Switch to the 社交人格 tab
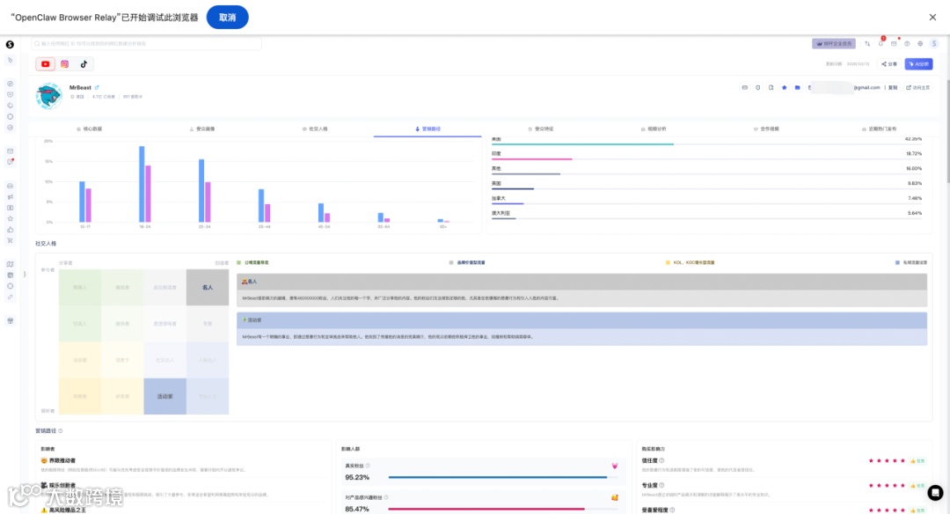Image resolution: width=950 pixels, height=514 pixels. click(315, 128)
